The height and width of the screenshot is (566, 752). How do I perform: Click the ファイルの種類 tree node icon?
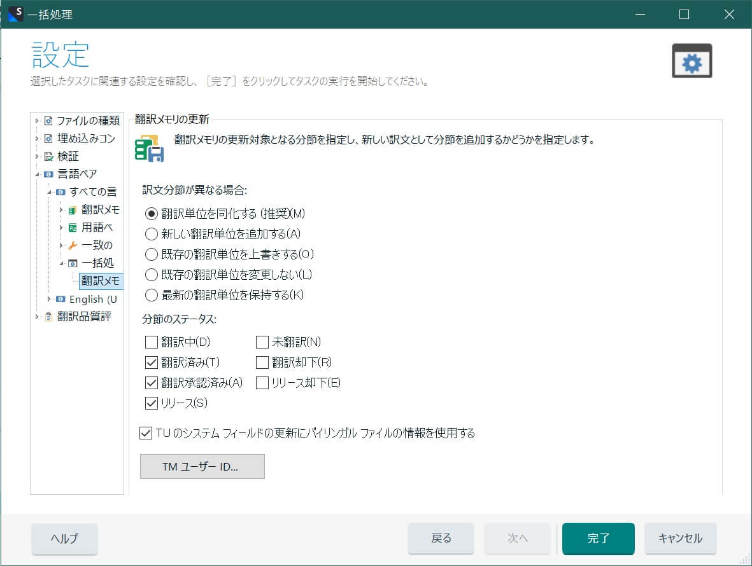[x=48, y=121]
